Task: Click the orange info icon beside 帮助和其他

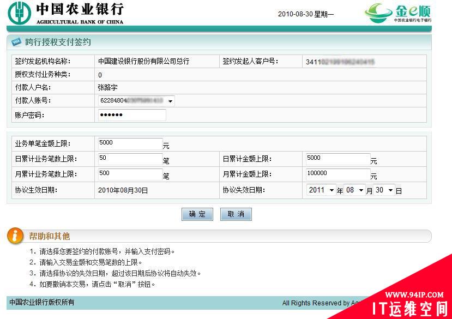Action: 15,236
